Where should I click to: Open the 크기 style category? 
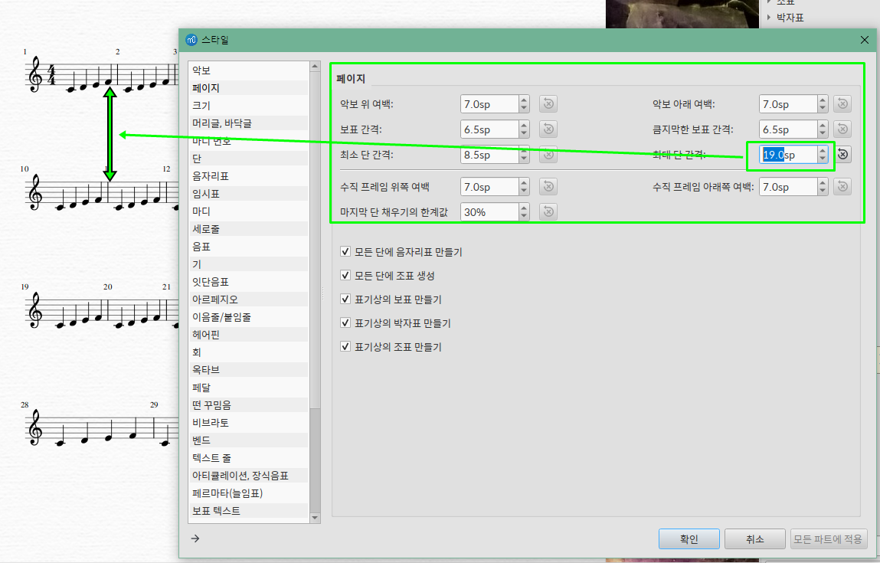click(x=249, y=106)
